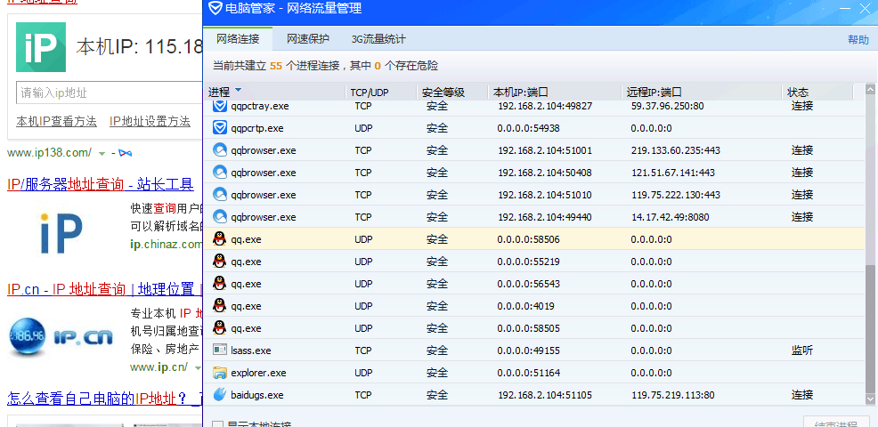
Task: Click qqbrowser.exe icon in the 14.17.42.49:8080 row
Action: [220, 216]
